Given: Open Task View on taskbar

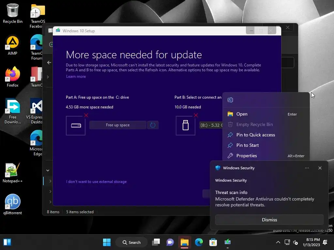Looking at the screenshot, I should [156, 242].
